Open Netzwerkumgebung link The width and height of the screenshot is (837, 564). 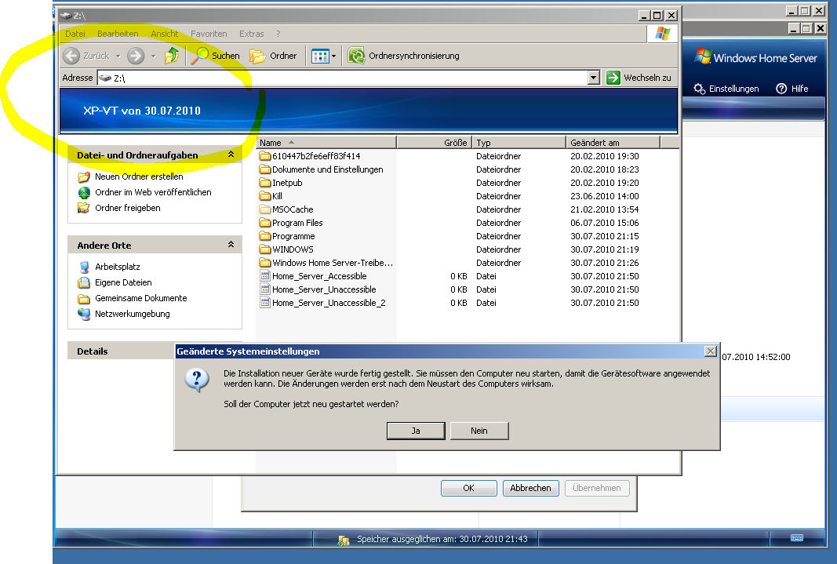[133, 314]
